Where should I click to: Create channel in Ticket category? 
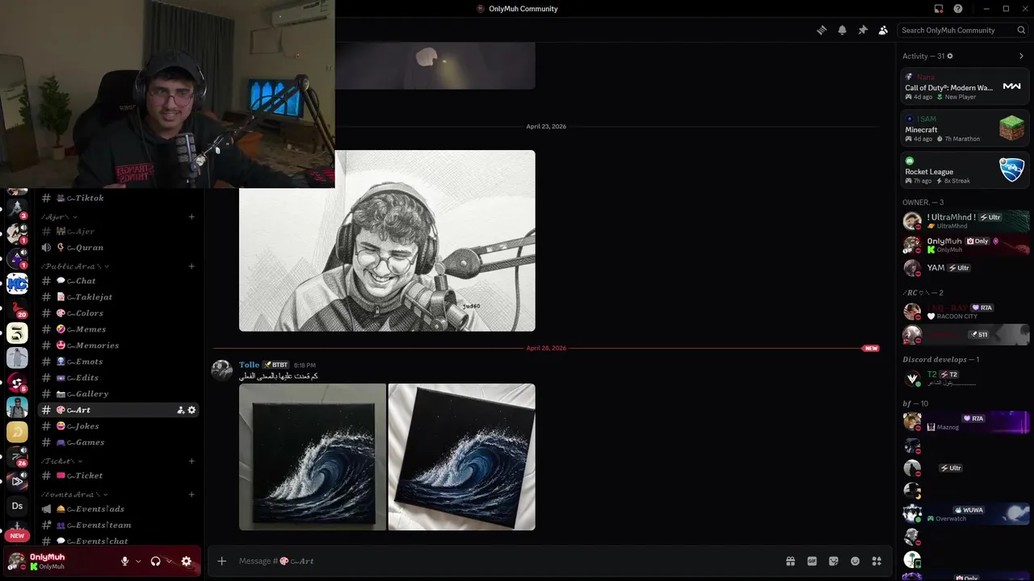click(191, 462)
